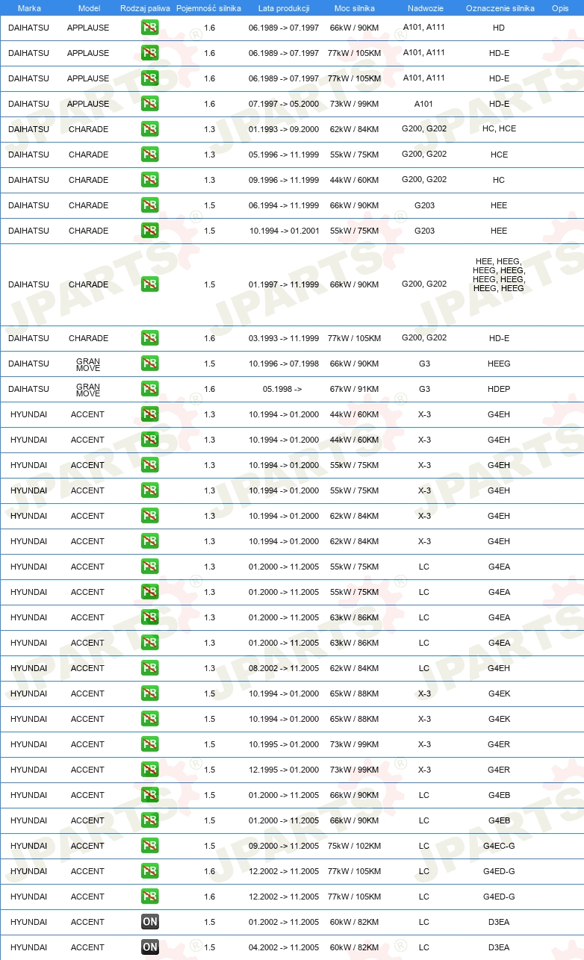Click the engine code cell reading only HCE
The image size is (584, 960).
(499, 155)
